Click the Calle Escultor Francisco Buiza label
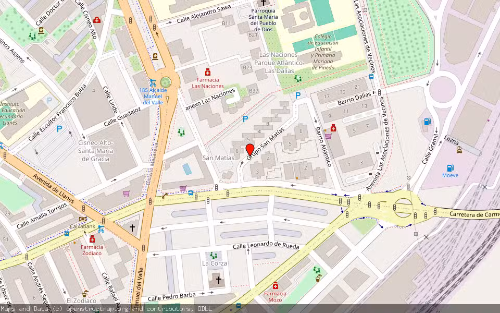 coord(57,113)
